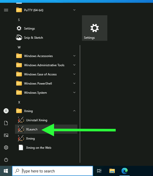Click the Windows Ease of Access folder icon
The width and height of the screenshot is (153, 176).
(x=19, y=74)
